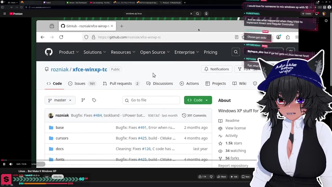Run the YouTube search magnifier
This screenshot has width=332, height=187.
(197, 14)
